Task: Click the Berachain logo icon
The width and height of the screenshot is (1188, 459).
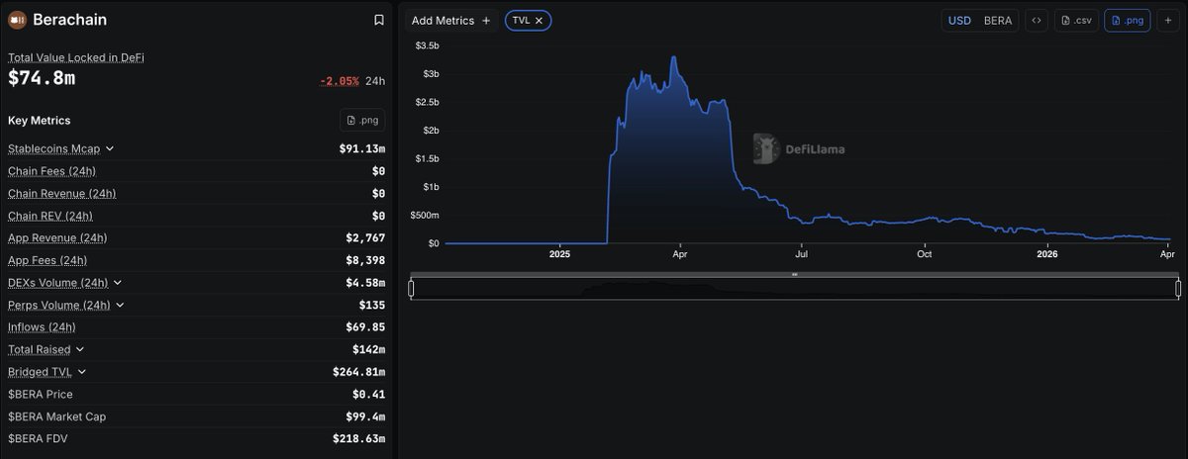Action: 17,20
